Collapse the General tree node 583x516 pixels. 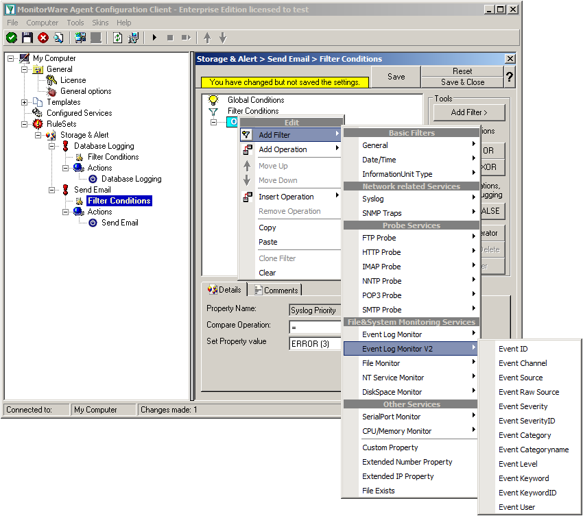point(24,69)
